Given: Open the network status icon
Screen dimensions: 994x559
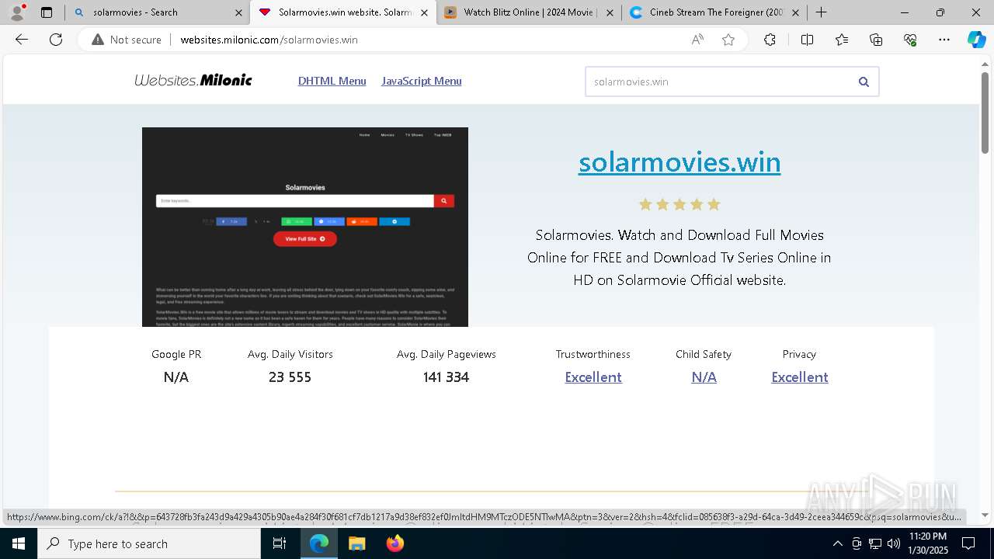Looking at the screenshot, I should (x=875, y=543).
